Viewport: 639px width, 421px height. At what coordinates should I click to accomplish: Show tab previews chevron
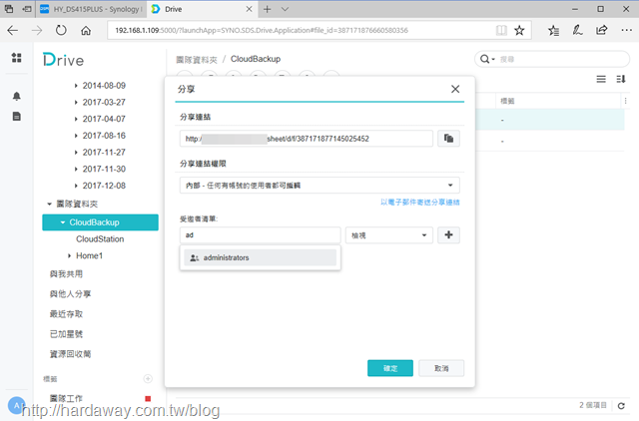coord(285,9)
